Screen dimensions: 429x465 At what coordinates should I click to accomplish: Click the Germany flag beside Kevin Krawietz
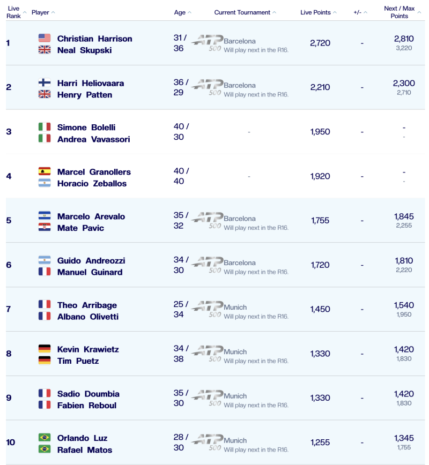pos(45,349)
